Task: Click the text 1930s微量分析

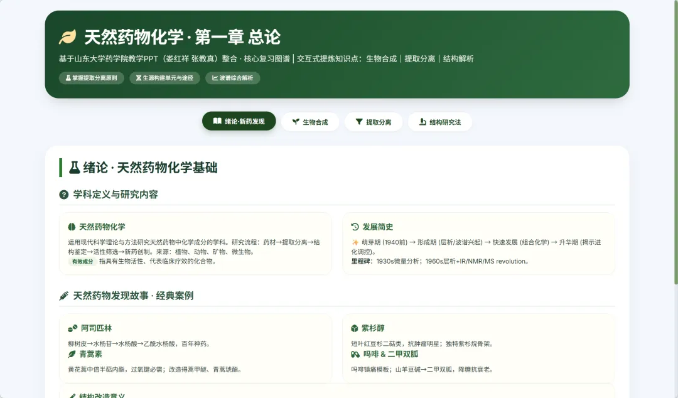Action: (x=399, y=261)
